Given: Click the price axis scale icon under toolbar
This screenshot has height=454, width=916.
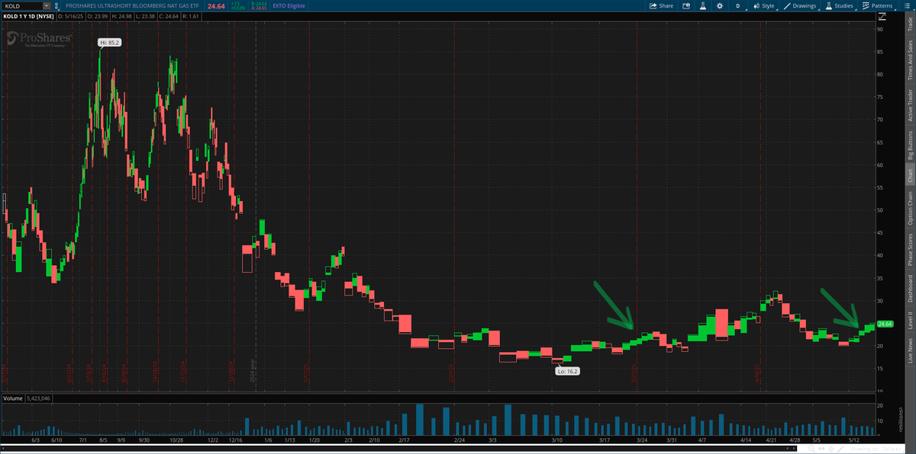Looking at the screenshot, I should [882, 16].
